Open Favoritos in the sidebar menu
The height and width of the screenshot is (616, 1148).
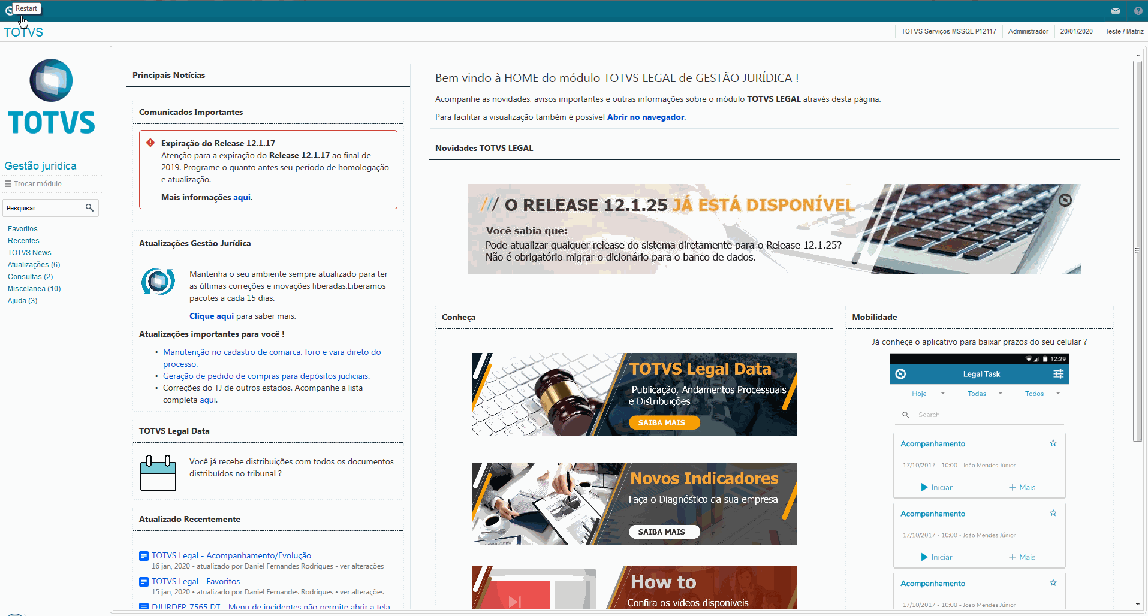(23, 229)
